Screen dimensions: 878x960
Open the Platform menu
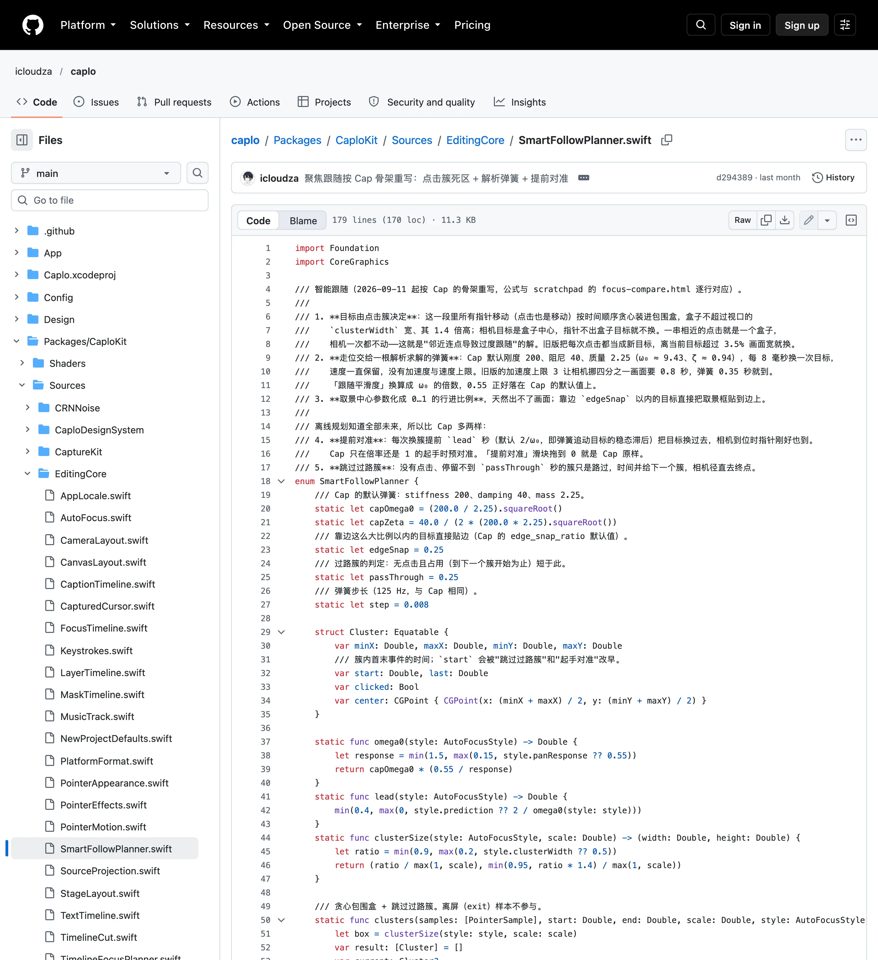pos(88,25)
